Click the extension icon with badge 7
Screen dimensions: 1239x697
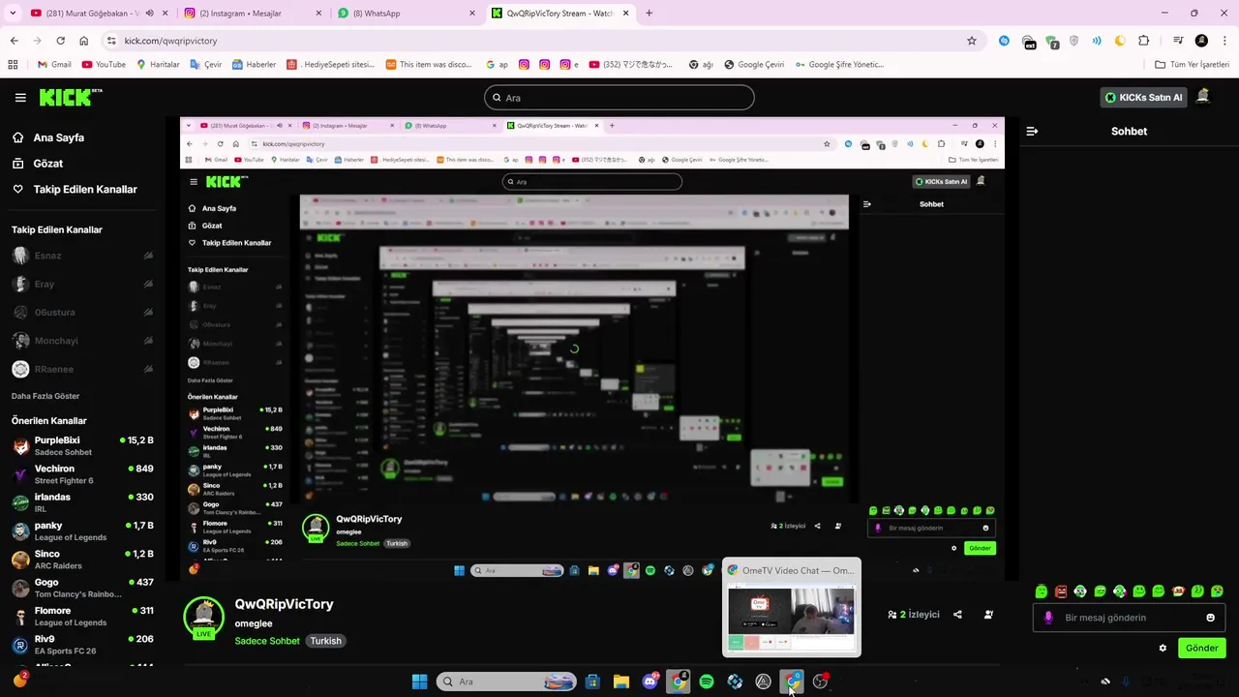click(x=1051, y=41)
